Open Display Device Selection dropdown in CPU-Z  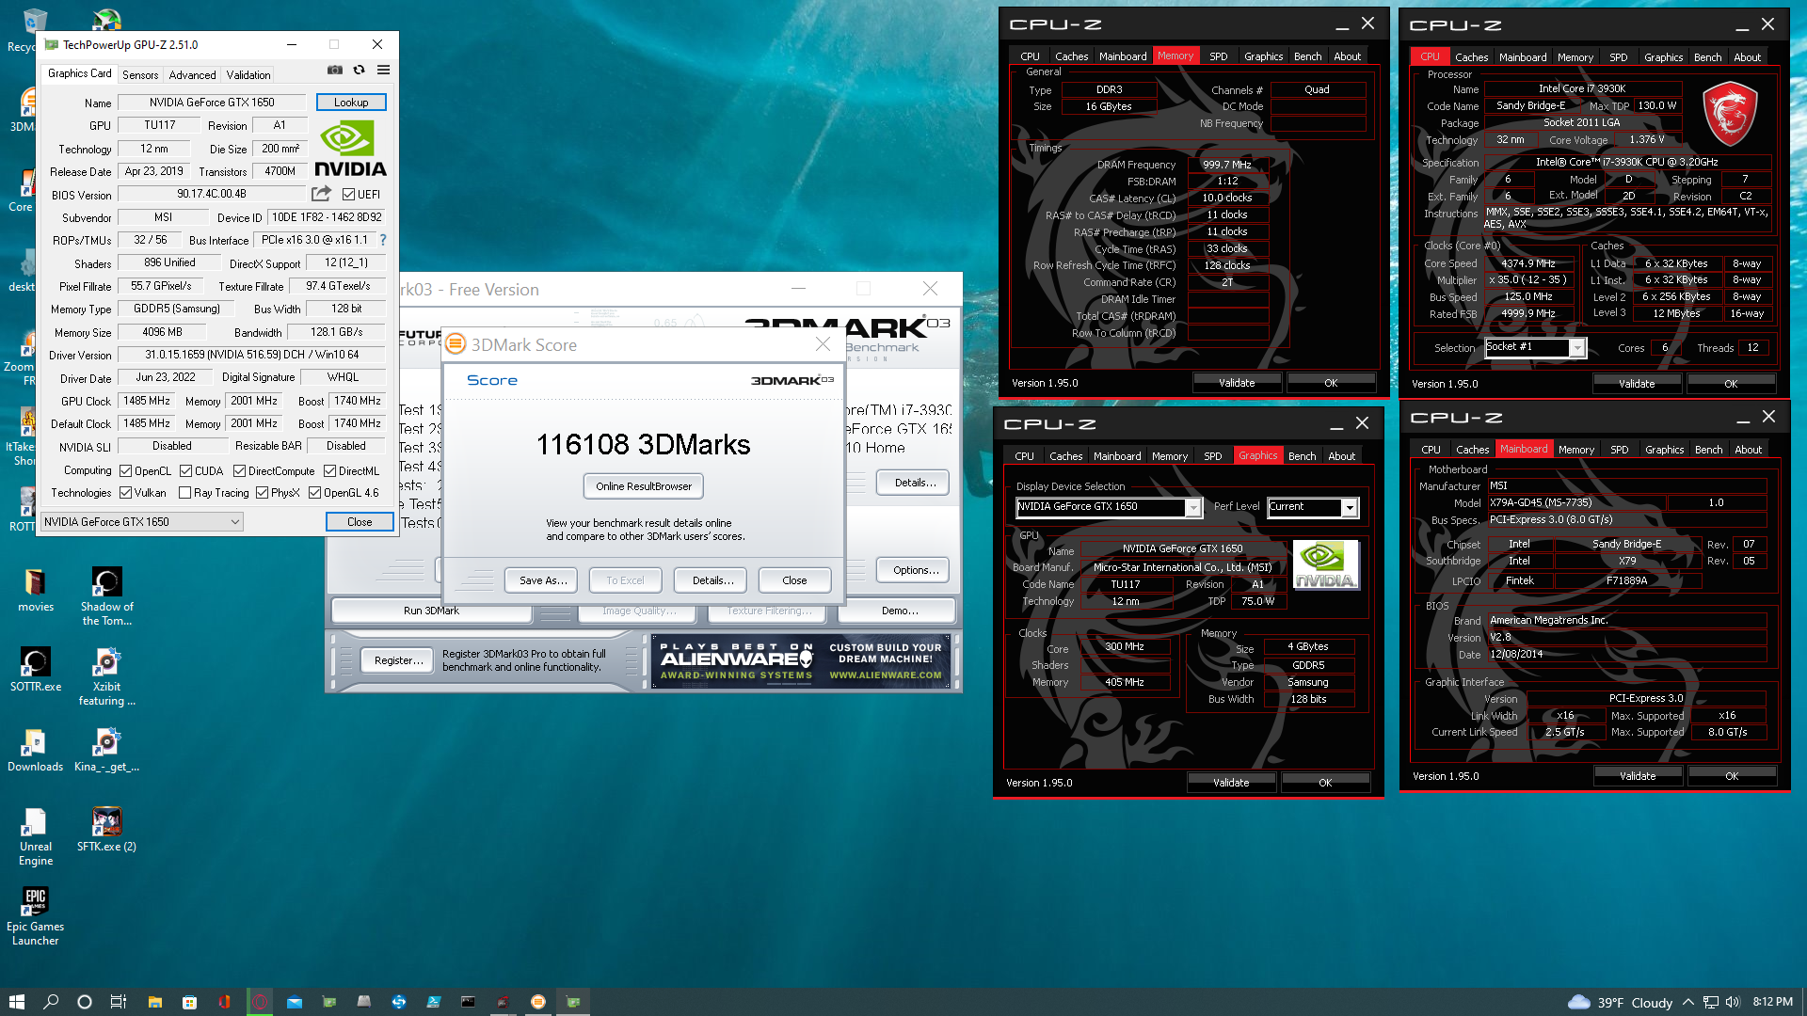click(x=1108, y=507)
